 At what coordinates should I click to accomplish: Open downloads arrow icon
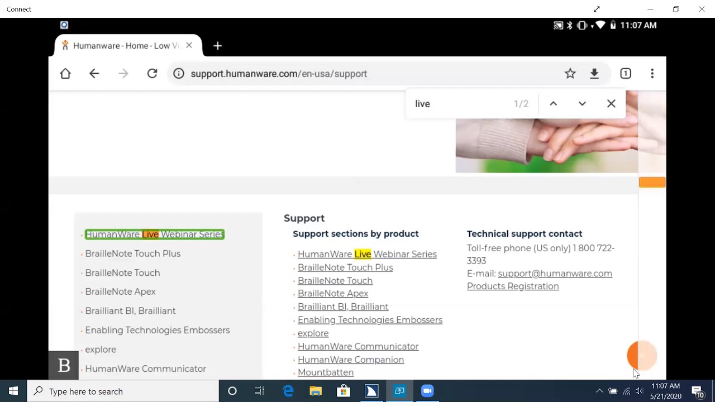tap(594, 74)
